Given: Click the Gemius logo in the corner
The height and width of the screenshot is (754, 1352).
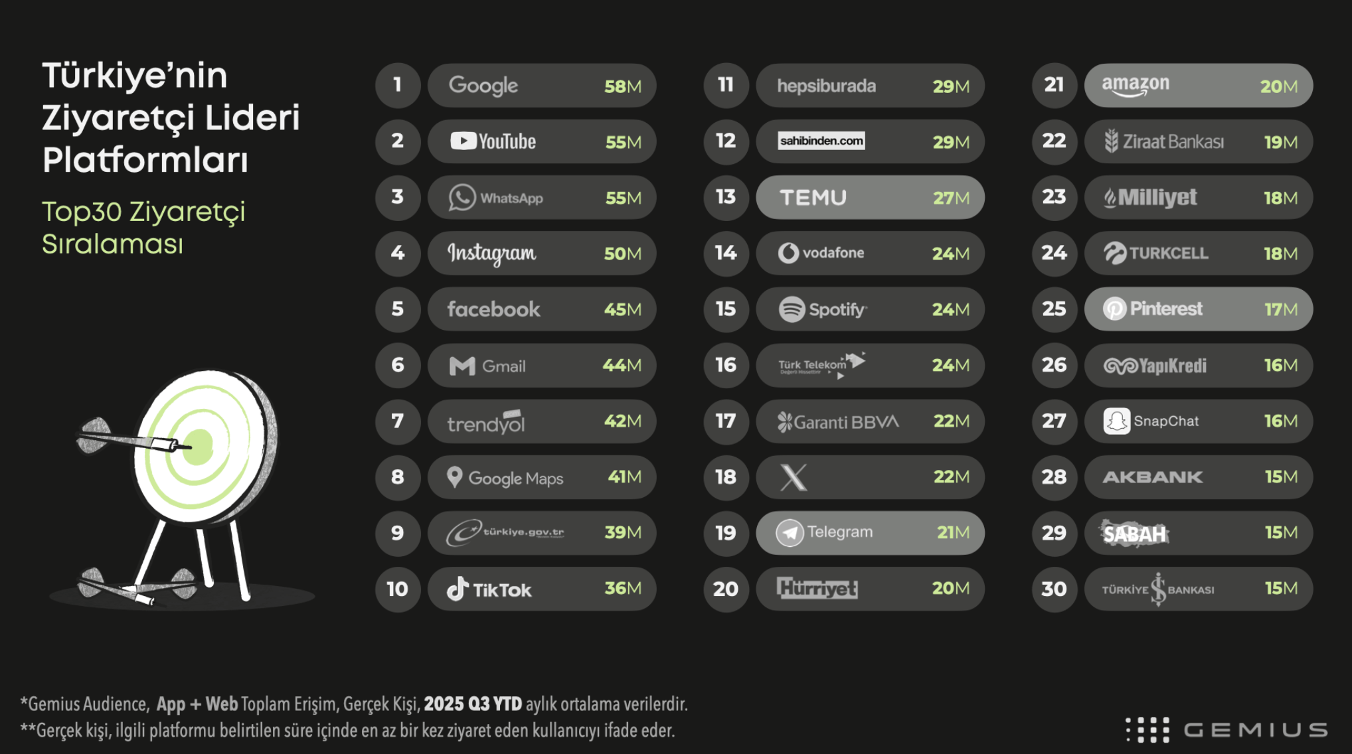Looking at the screenshot, I should click(1226, 729).
